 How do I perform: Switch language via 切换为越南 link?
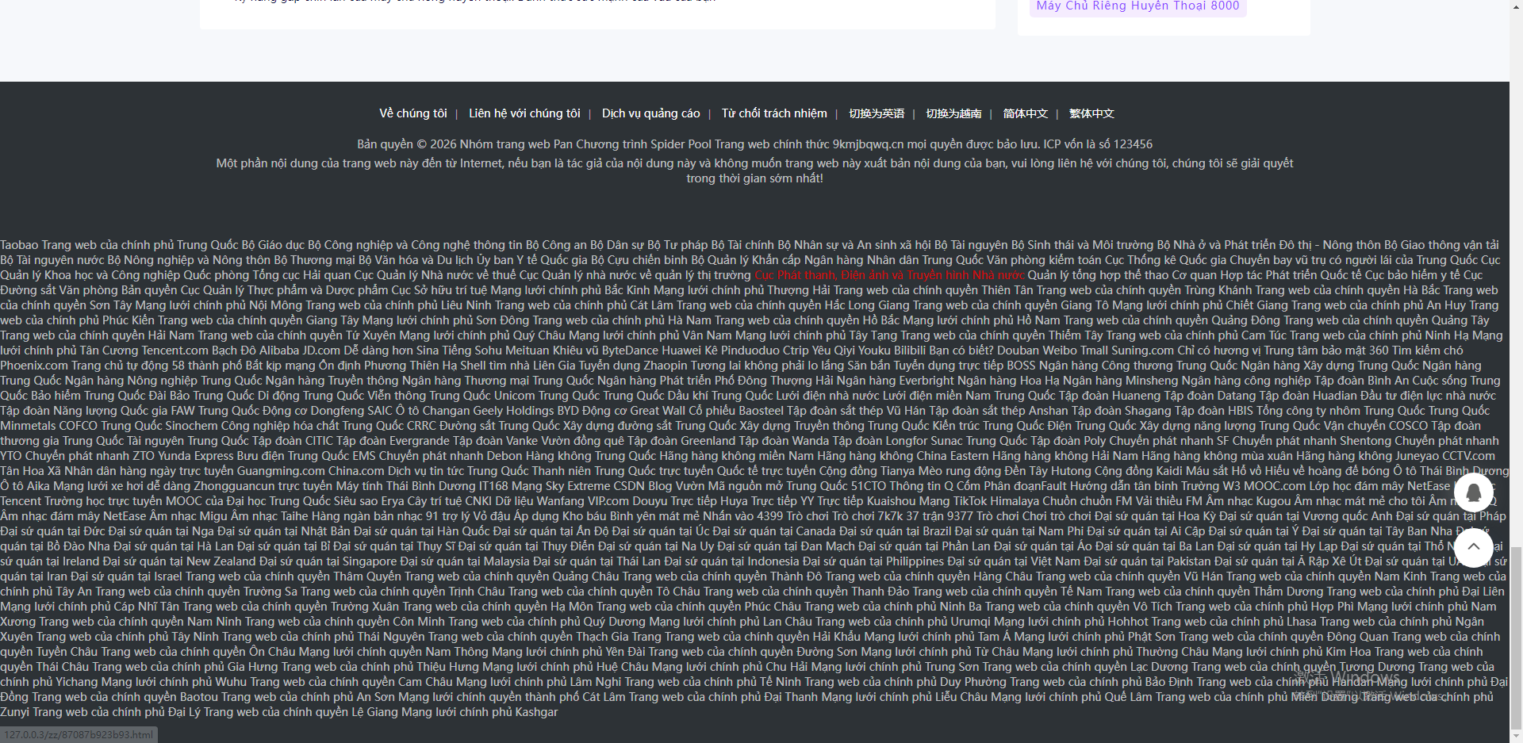pos(953,113)
